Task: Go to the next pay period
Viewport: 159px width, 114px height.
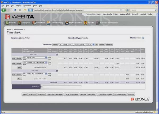Action: pos(102,44)
